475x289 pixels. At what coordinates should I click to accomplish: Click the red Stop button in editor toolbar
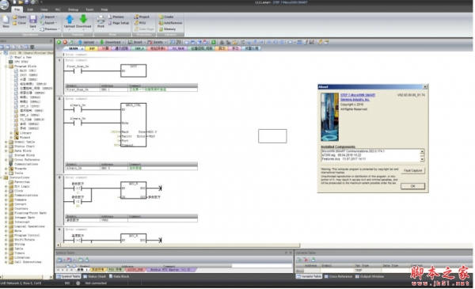pos(65,42)
